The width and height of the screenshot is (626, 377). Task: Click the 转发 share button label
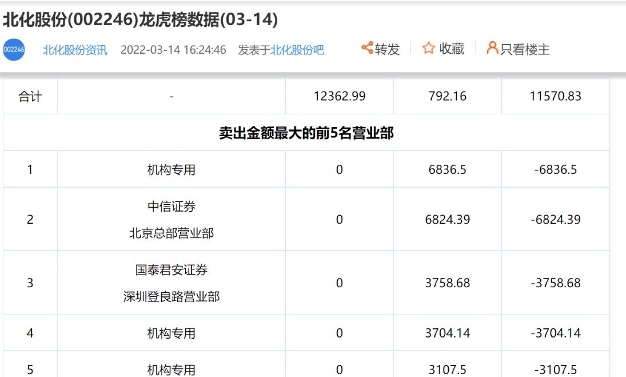[x=387, y=49]
